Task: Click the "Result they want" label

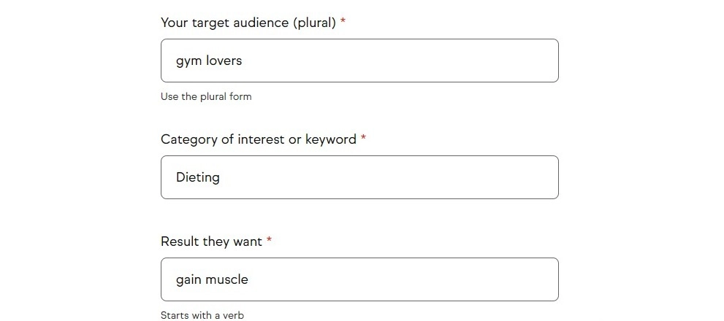Action: point(211,241)
